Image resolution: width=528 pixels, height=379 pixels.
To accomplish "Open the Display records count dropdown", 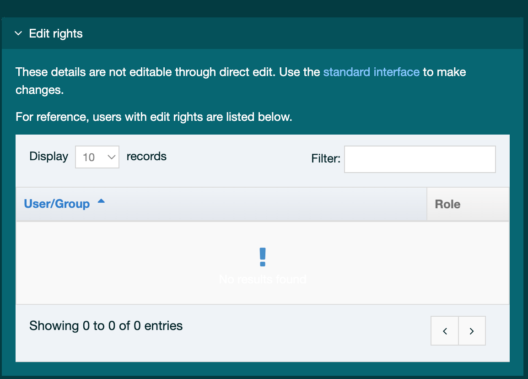I will click(x=97, y=157).
